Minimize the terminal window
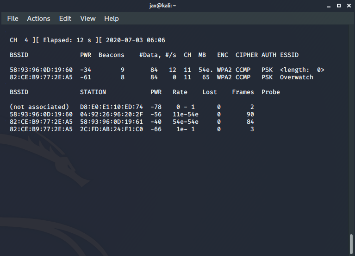 pyautogui.click(x=328, y=6)
